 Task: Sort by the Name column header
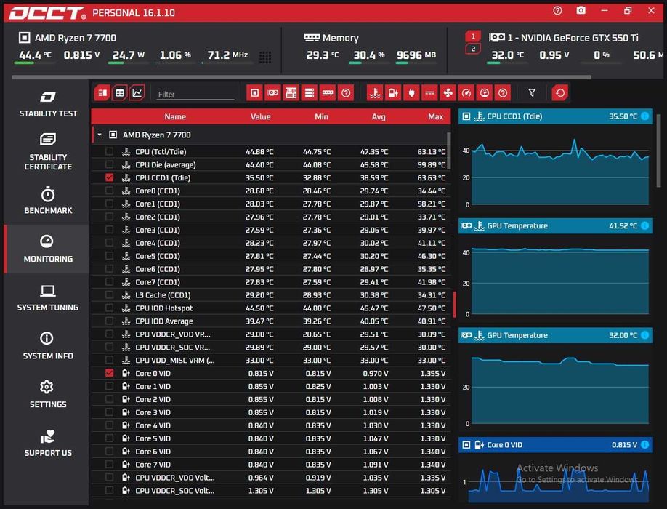click(175, 116)
